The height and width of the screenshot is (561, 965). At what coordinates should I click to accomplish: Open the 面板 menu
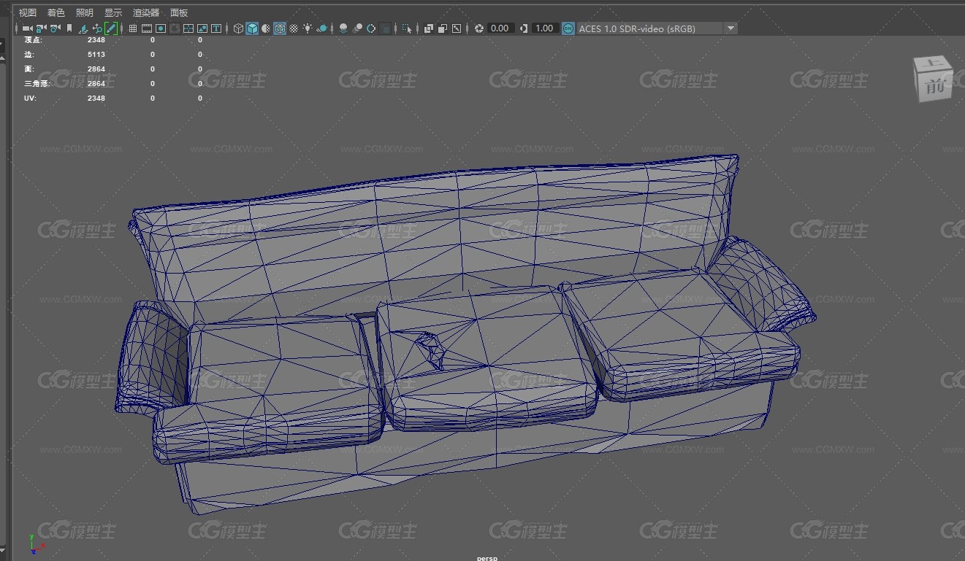point(178,12)
